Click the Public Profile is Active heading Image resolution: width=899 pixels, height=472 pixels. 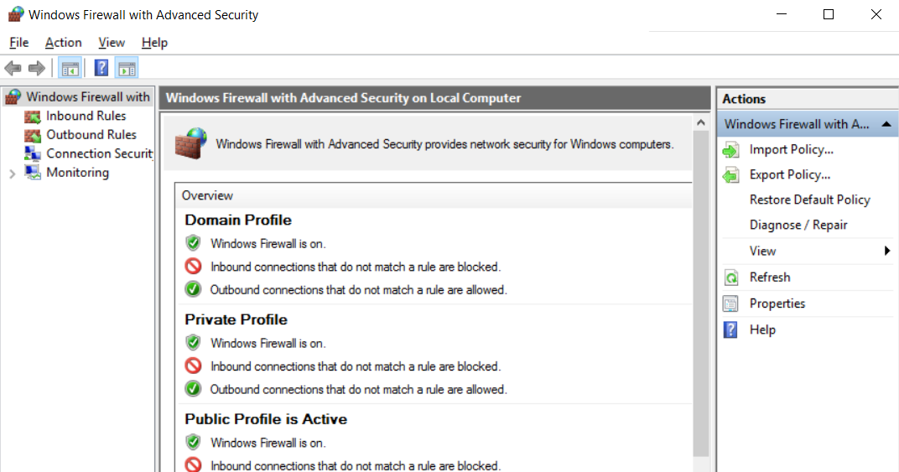266,419
